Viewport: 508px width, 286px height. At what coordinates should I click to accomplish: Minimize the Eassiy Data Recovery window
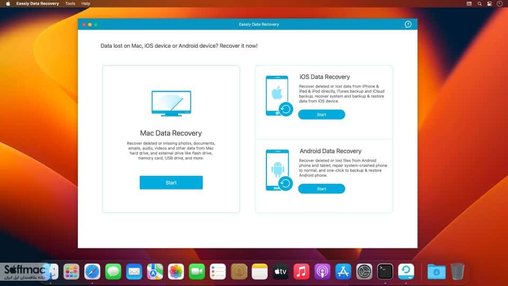pyautogui.click(x=90, y=24)
